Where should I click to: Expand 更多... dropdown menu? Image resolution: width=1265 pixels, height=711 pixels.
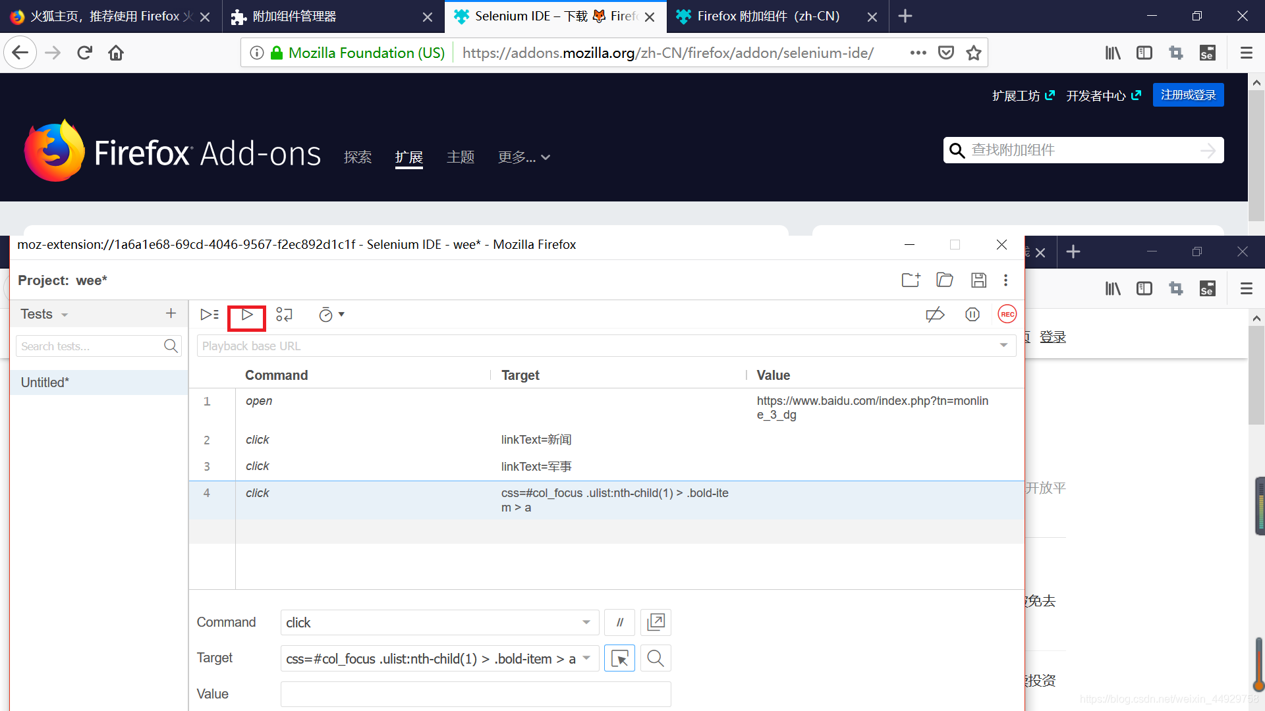524,157
